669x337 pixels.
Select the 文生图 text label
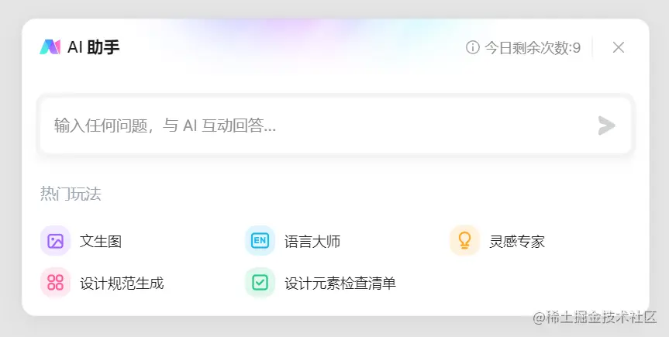coord(101,241)
